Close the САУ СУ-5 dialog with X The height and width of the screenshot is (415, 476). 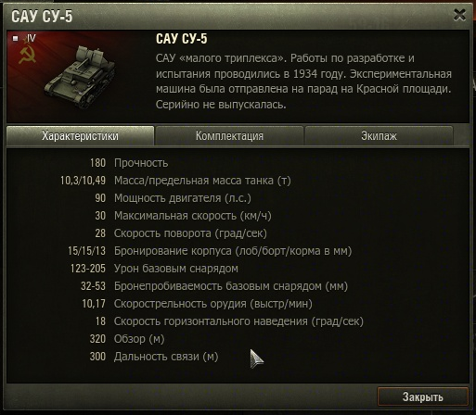[459, 15]
